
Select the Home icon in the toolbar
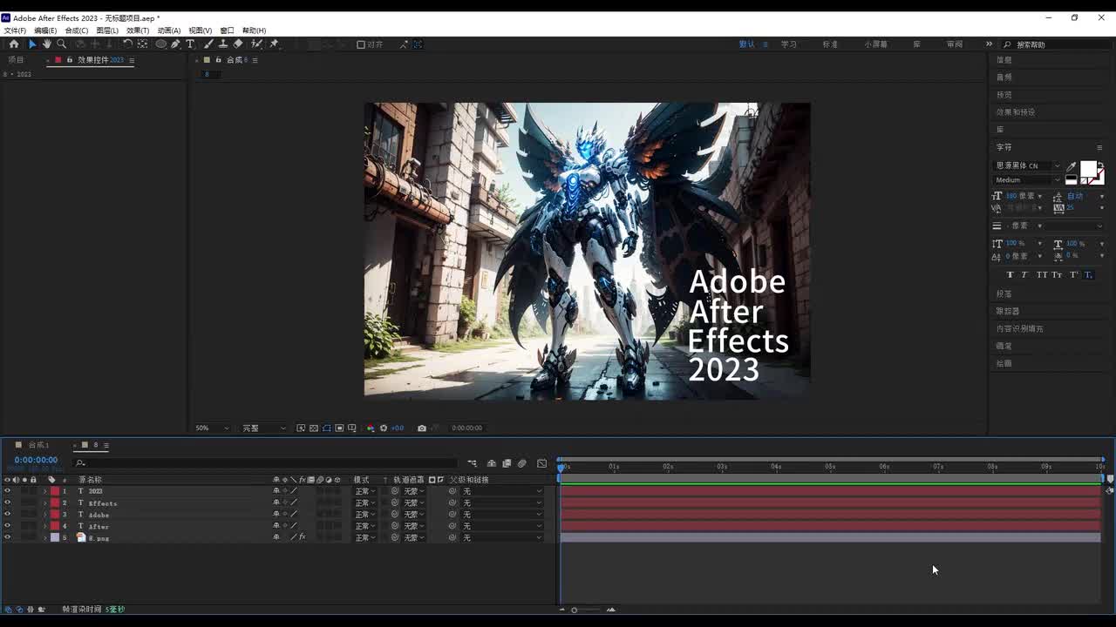(x=13, y=44)
